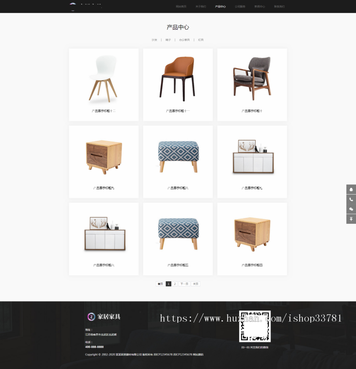Image resolution: width=356 pixels, height=369 pixels.
Task: Open the 联系我们 page from the navbar
Action: (279, 6)
